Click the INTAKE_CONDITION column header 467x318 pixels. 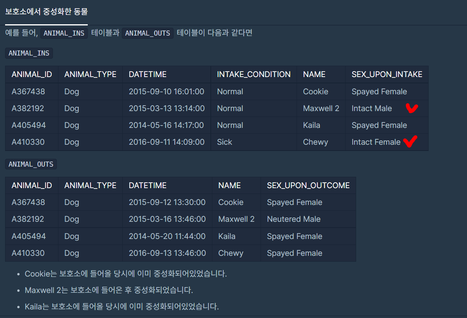point(254,74)
